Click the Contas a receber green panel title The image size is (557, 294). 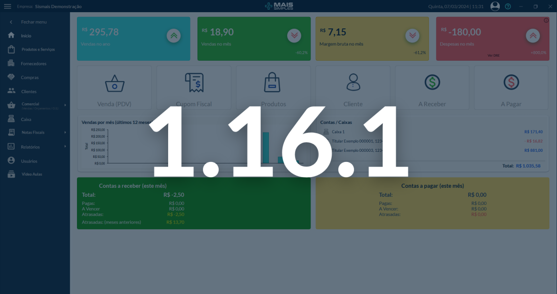(133, 186)
